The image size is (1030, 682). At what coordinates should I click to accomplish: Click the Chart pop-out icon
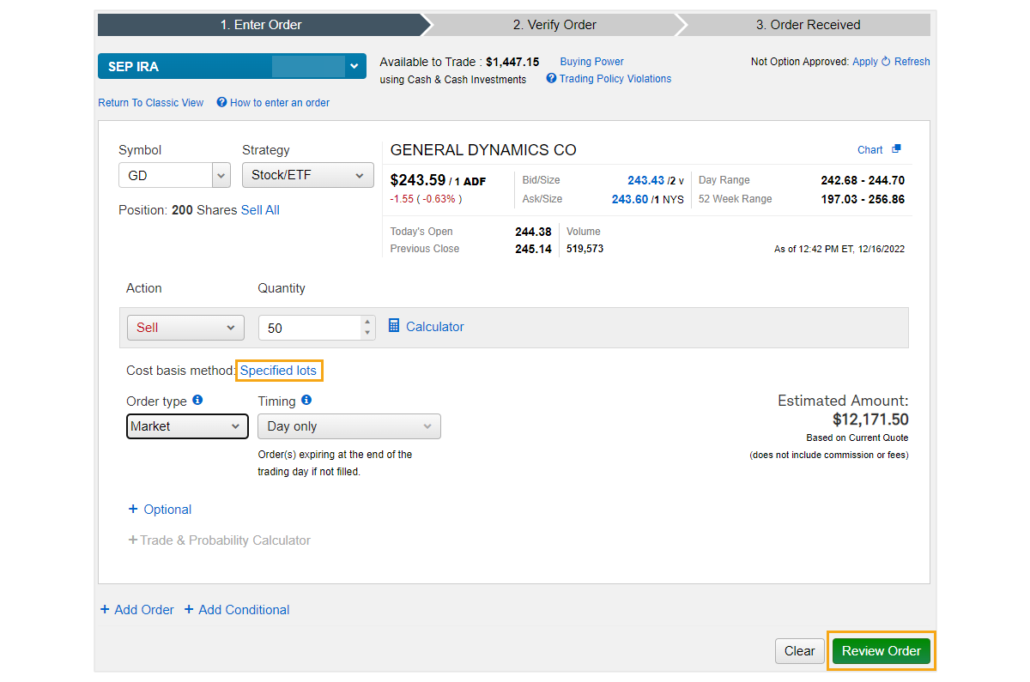click(x=896, y=149)
